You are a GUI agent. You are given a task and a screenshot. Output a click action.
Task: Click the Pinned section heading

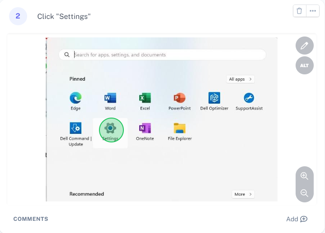click(x=77, y=79)
